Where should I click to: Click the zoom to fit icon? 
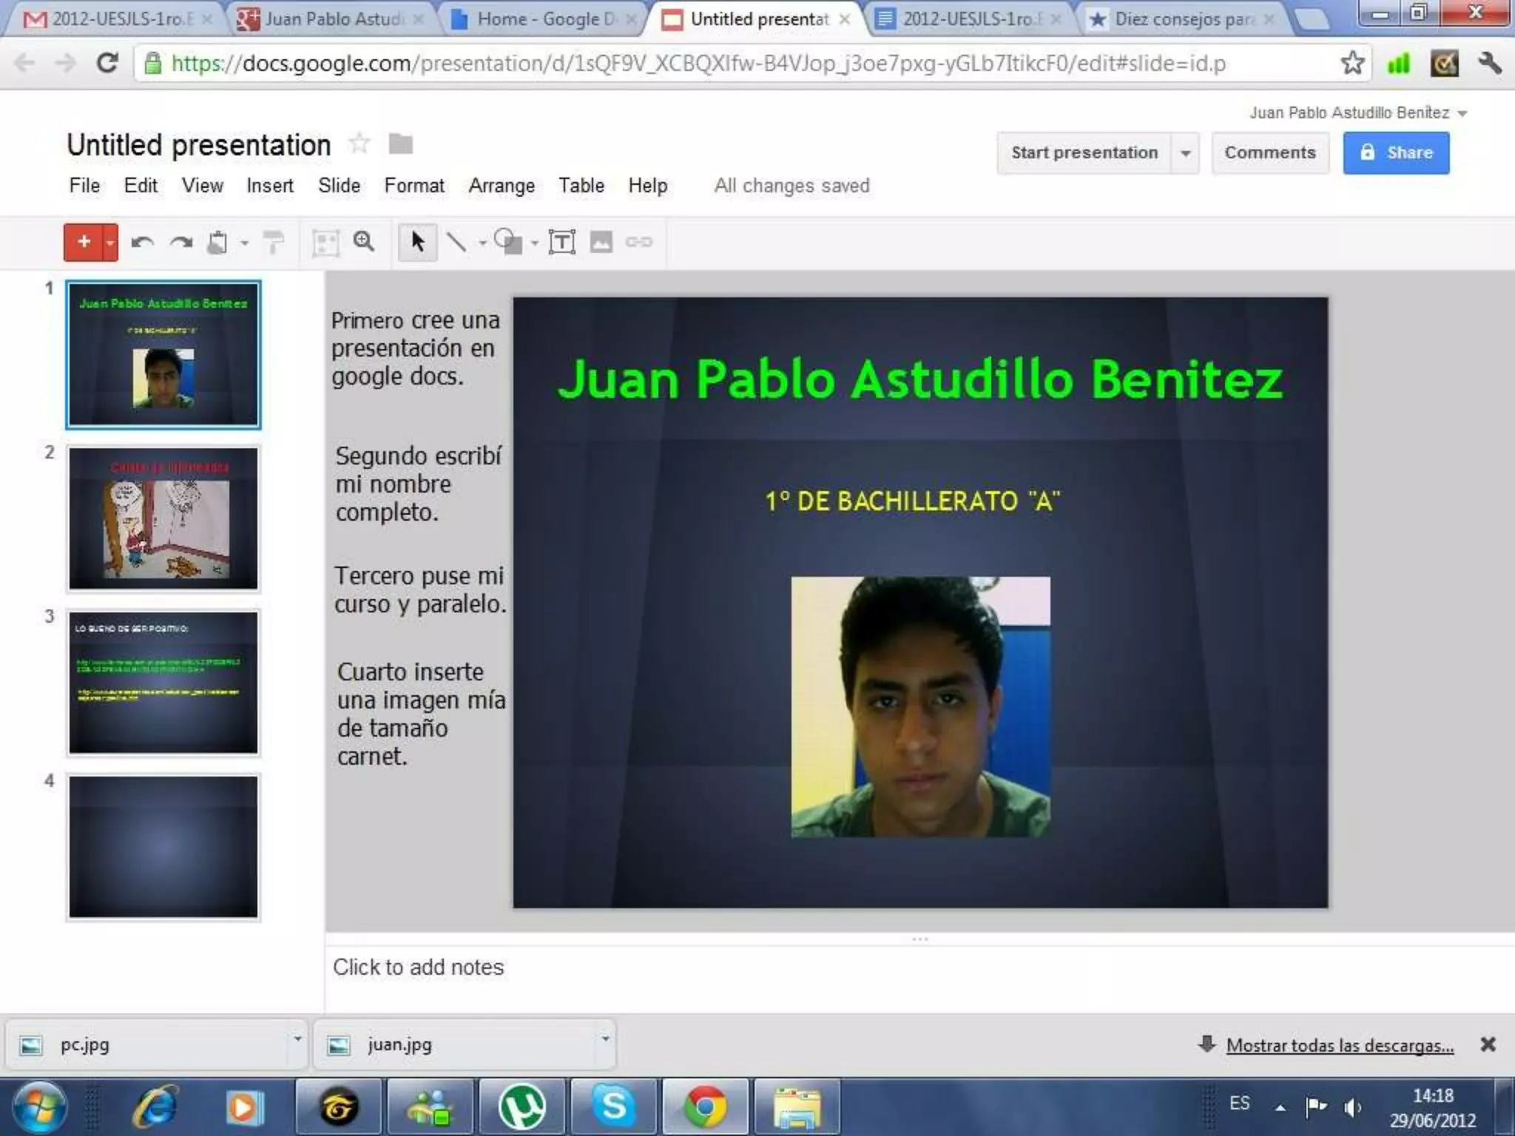(x=325, y=243)
